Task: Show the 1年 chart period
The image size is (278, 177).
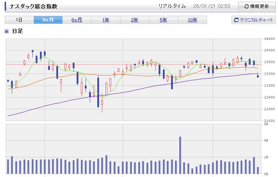Action: pos(105,20)
